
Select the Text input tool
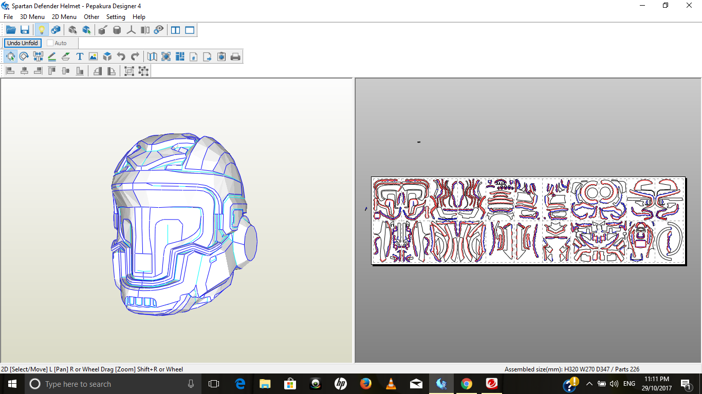(x=80, y=56)
